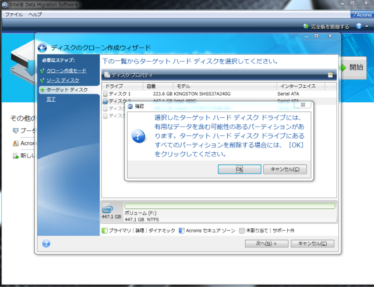
Task: Click the hard disk image in main window
Action: point(23,62)
